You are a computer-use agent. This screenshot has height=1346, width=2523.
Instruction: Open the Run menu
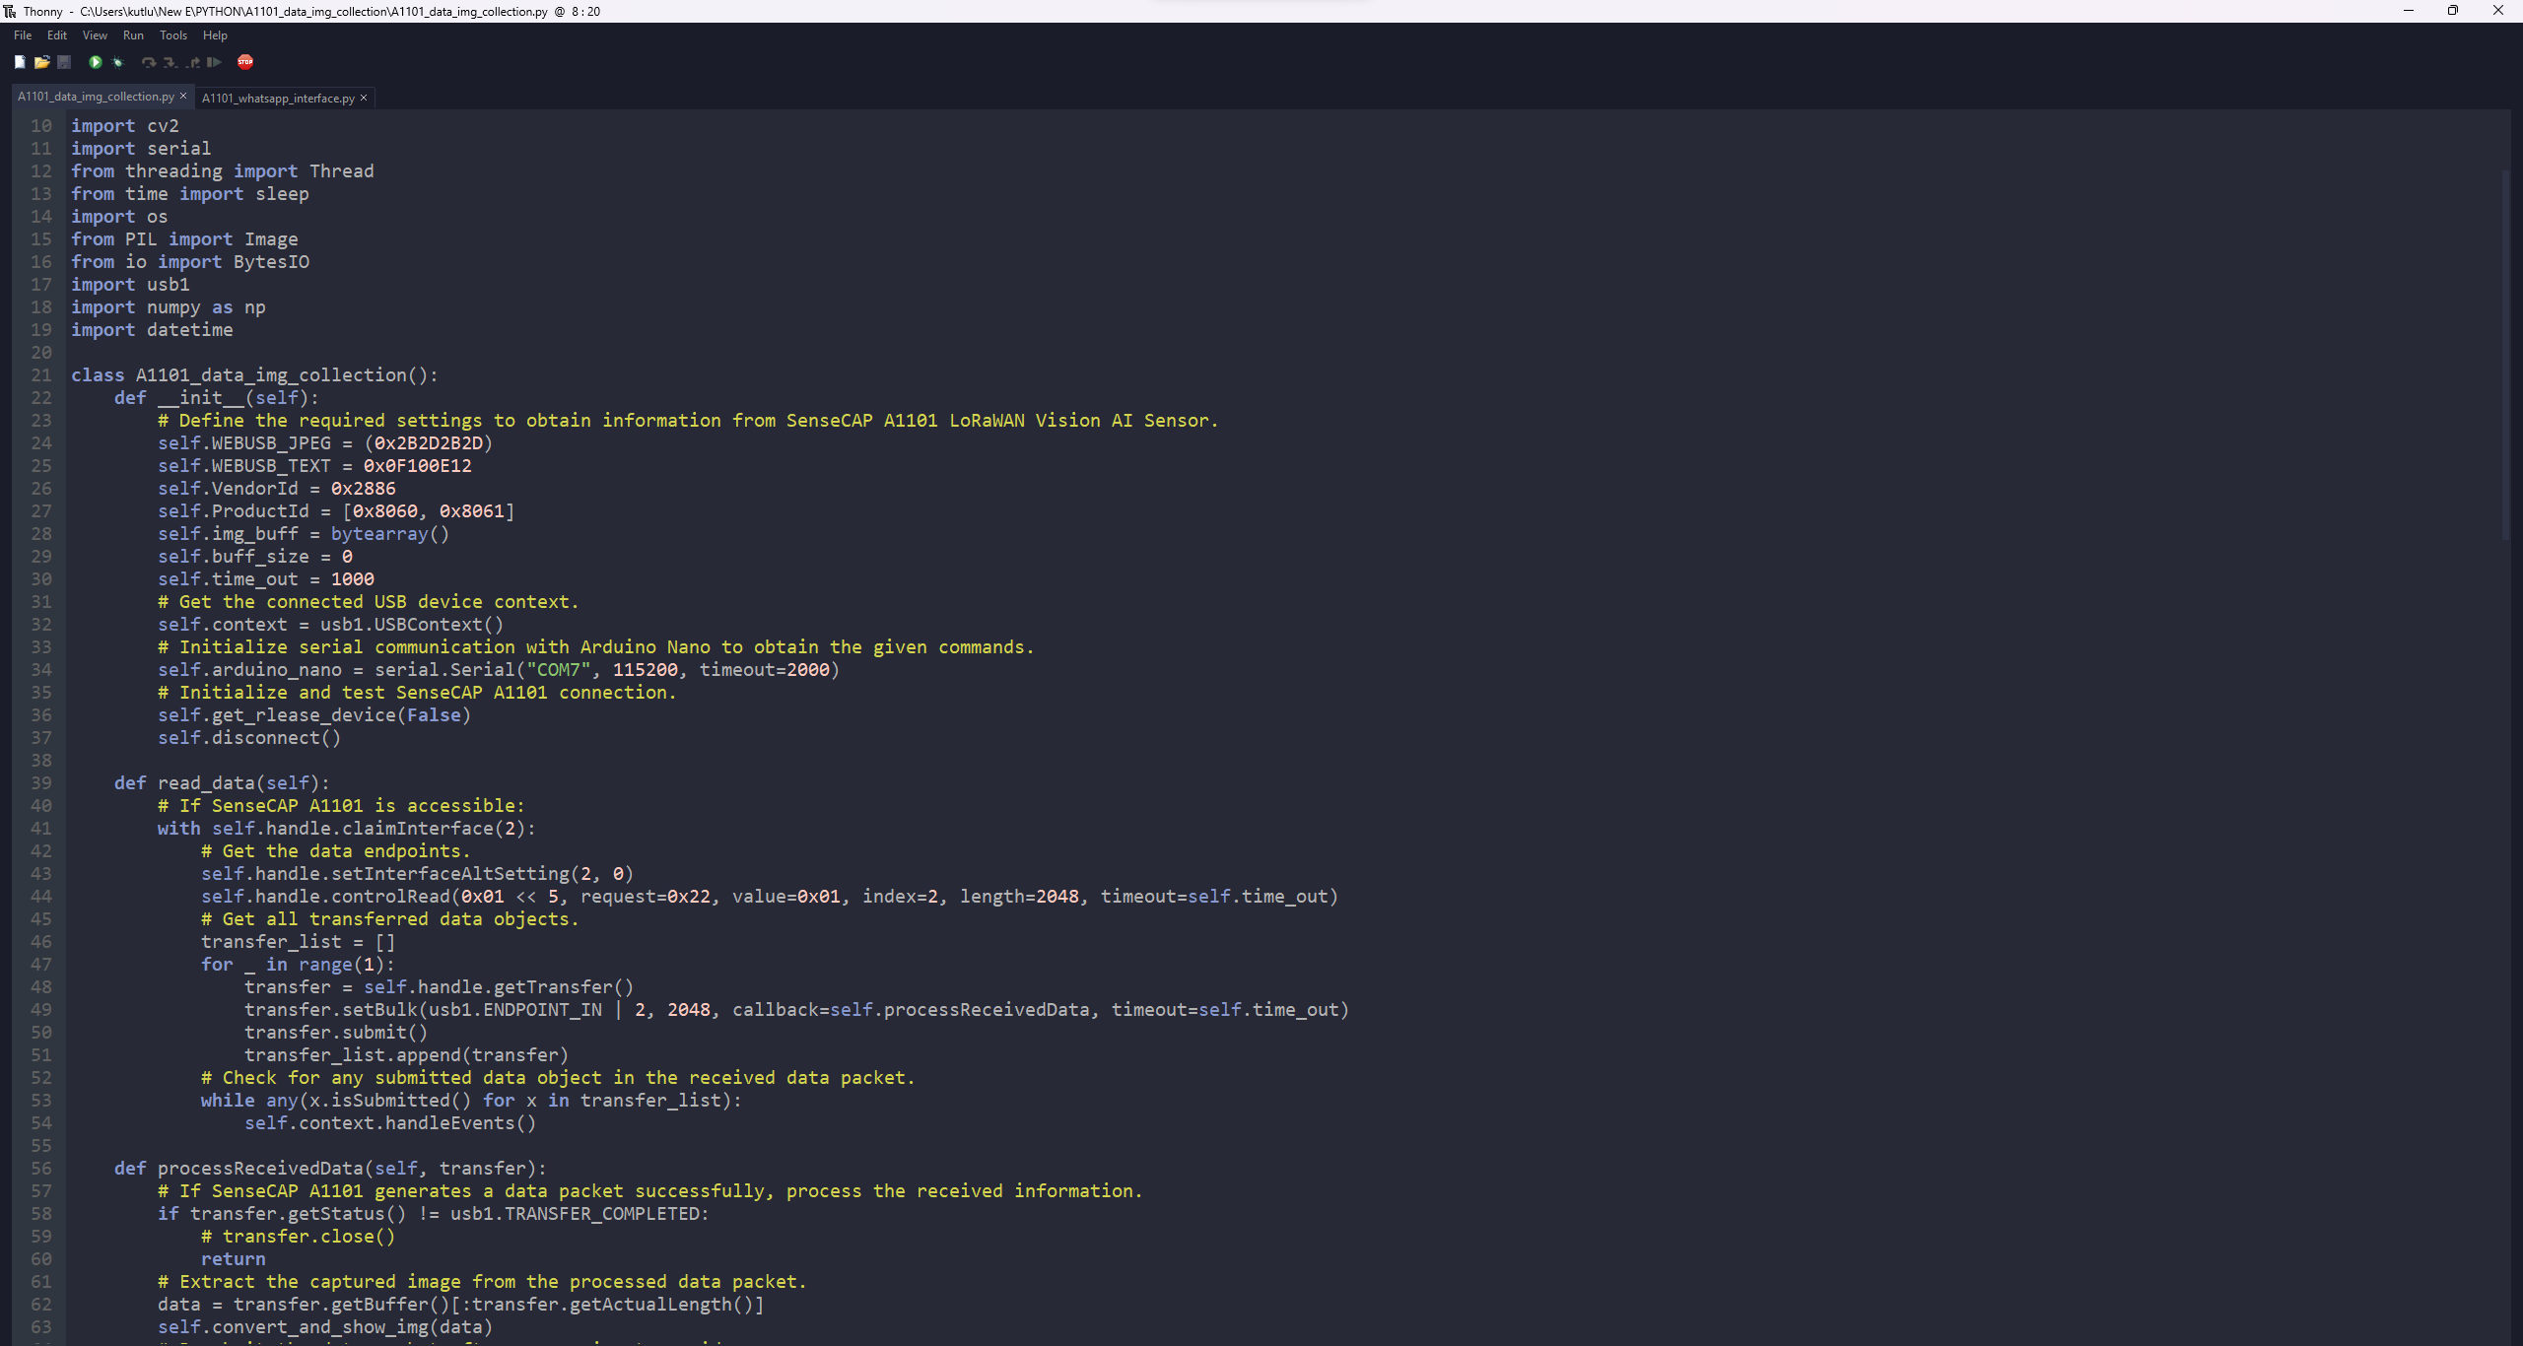(134, 35)
